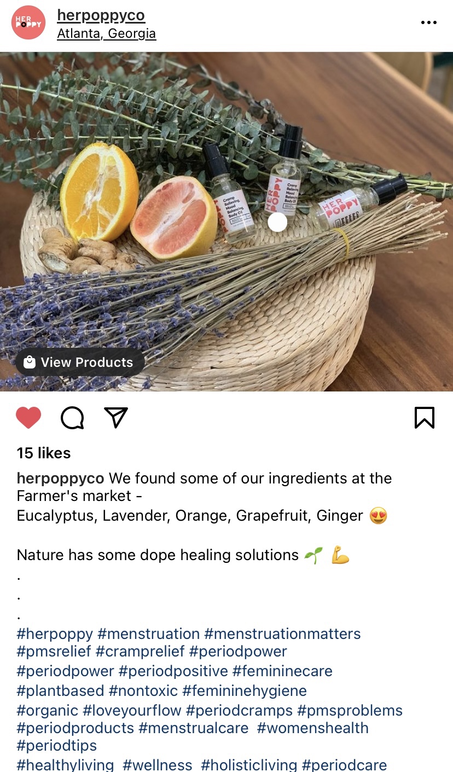453x772 pixels.
Task: Open the Atlanta, Georgia location link
Action: [x=107, y=33]
